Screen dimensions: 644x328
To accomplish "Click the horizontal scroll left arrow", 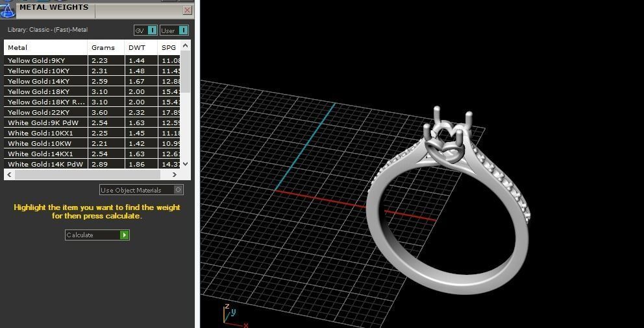I will click(x=9, y=174).
